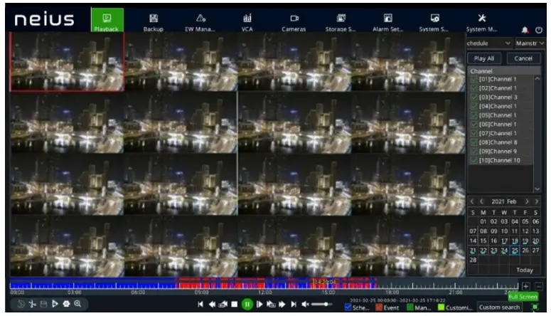Viewport: 551px width, 316px height.
Task: Zoom out the timeline with minus button
Action: pyautogui.click(x=540, y=286)
